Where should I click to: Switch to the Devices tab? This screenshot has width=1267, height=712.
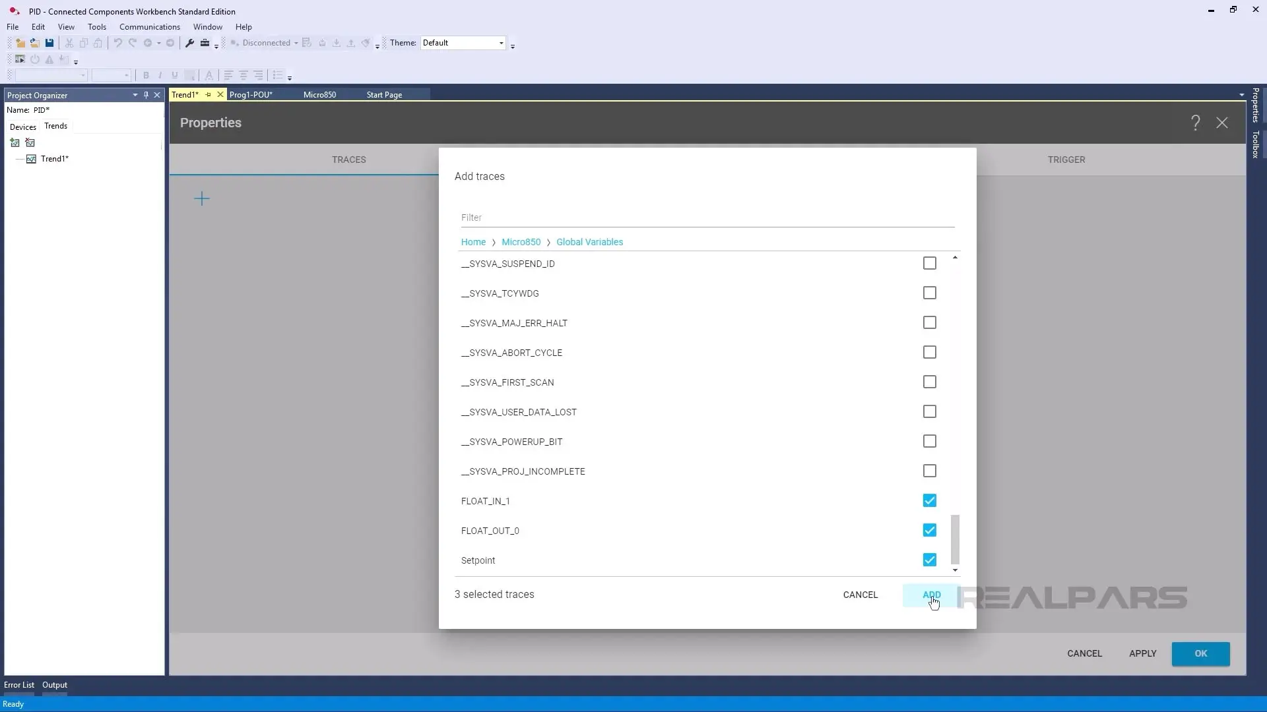[22, 127]
